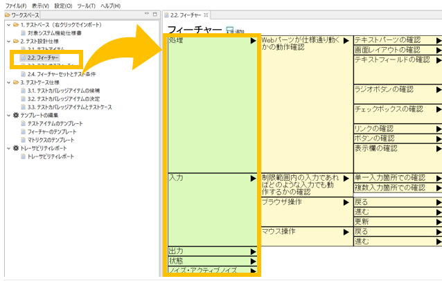The height and width of the screenshot is (281, 442).
Task: Collapse the テンプレートの編集 node
Action: coord(9,116)
